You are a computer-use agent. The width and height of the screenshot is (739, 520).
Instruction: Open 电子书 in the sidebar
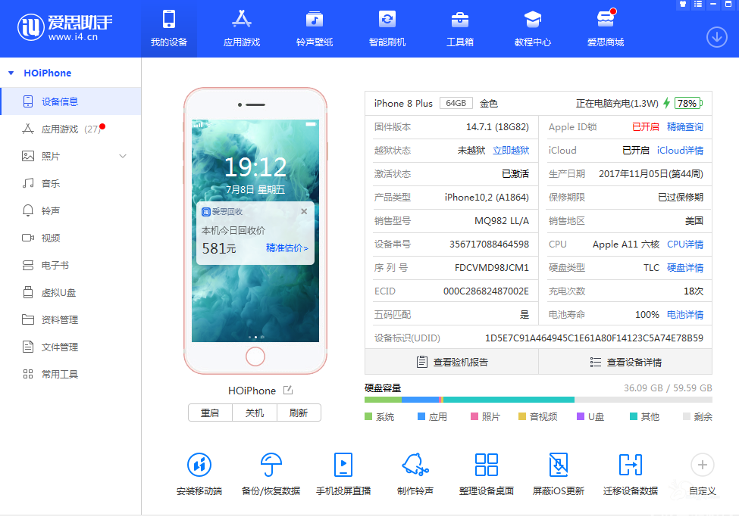coord(70,265)
